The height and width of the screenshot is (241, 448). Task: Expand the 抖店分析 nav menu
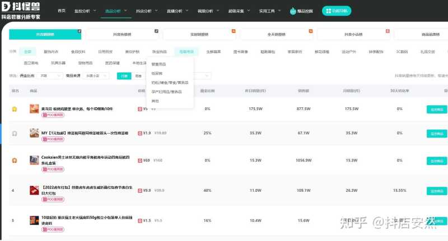tap(147, 11)
